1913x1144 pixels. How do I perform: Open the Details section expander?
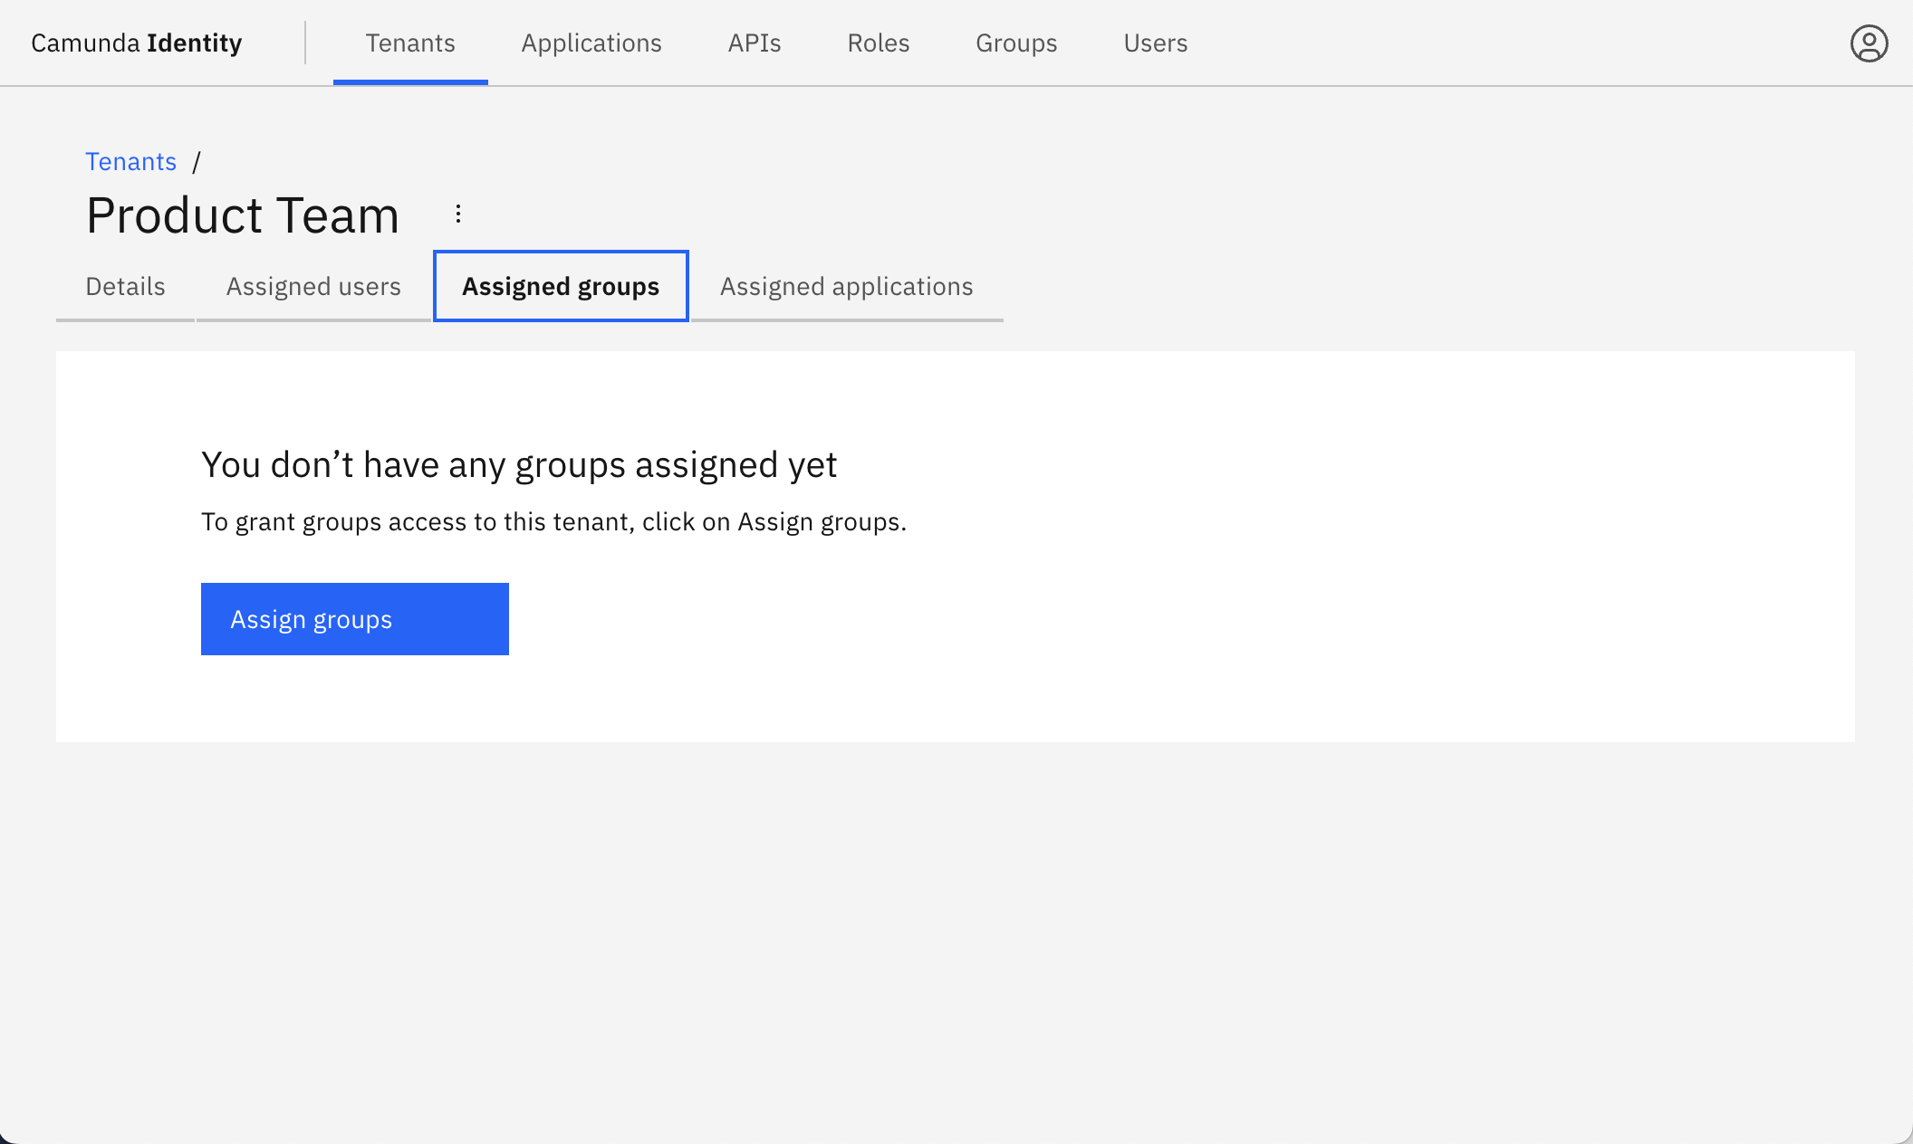click(x=125, y=286)
